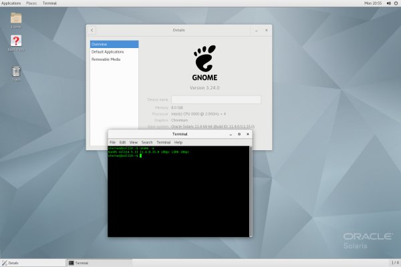Image resolution: width=401 pixels, height=267 pixels.
Task: Click the GNOME foot logo
Action: tap(205, 59)
